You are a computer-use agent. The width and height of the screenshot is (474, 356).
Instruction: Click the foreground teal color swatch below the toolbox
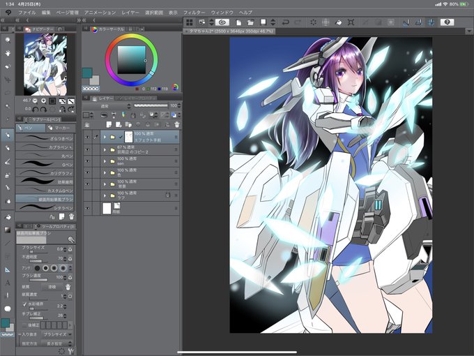(5, 323)
